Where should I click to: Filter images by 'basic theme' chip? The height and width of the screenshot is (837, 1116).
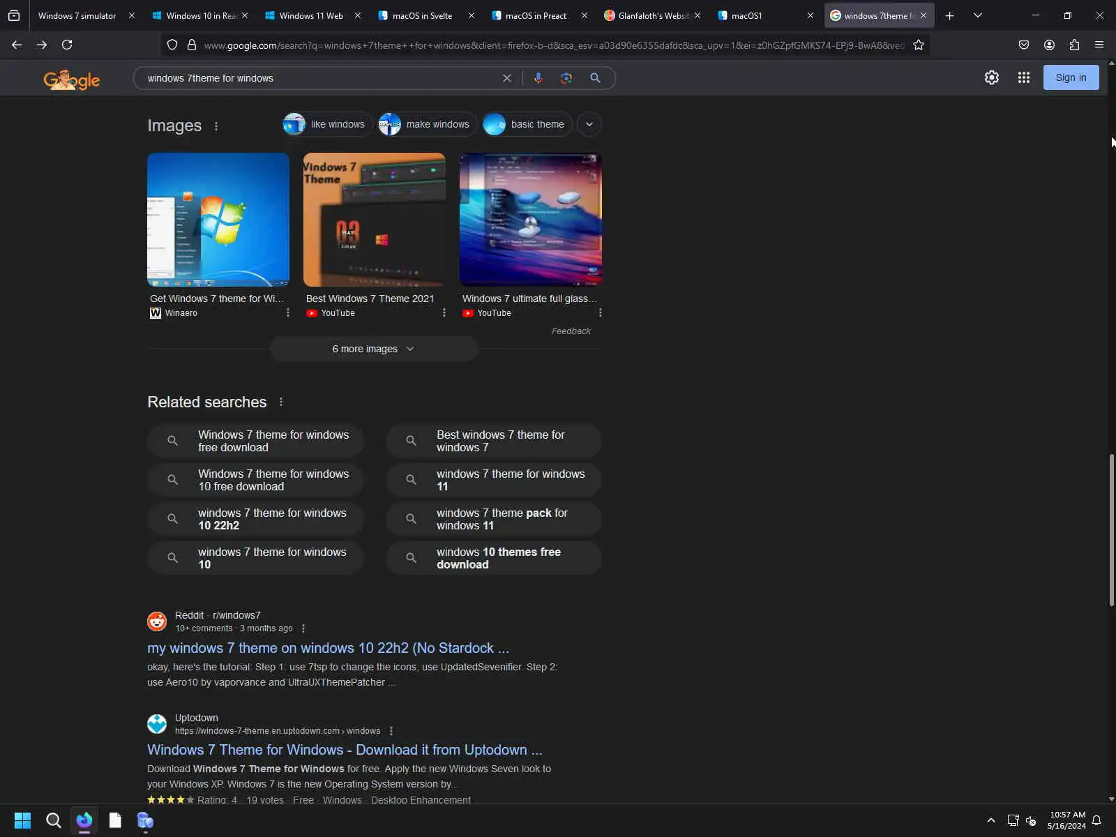527,124
